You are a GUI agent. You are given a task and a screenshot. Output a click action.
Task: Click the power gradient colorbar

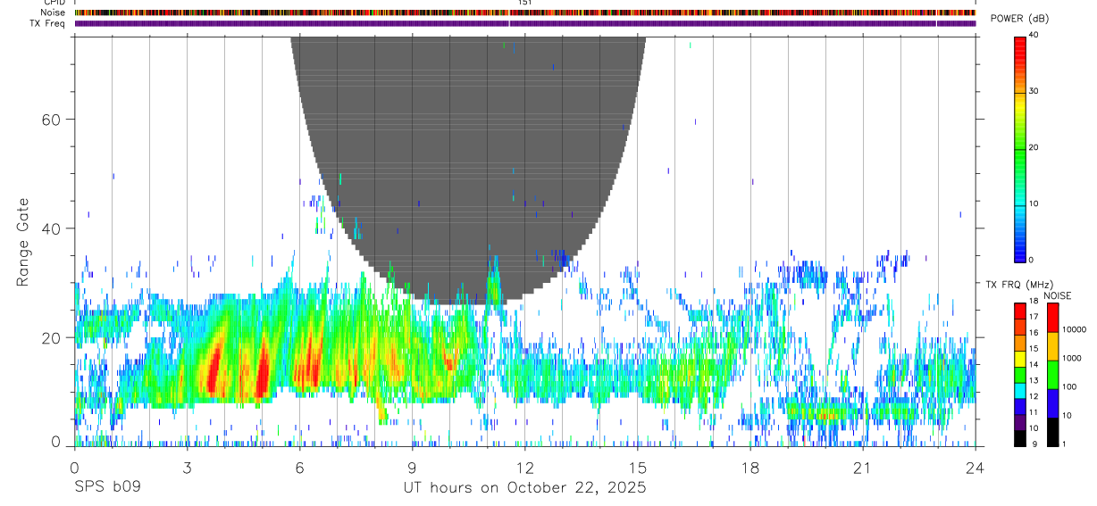1019,148
